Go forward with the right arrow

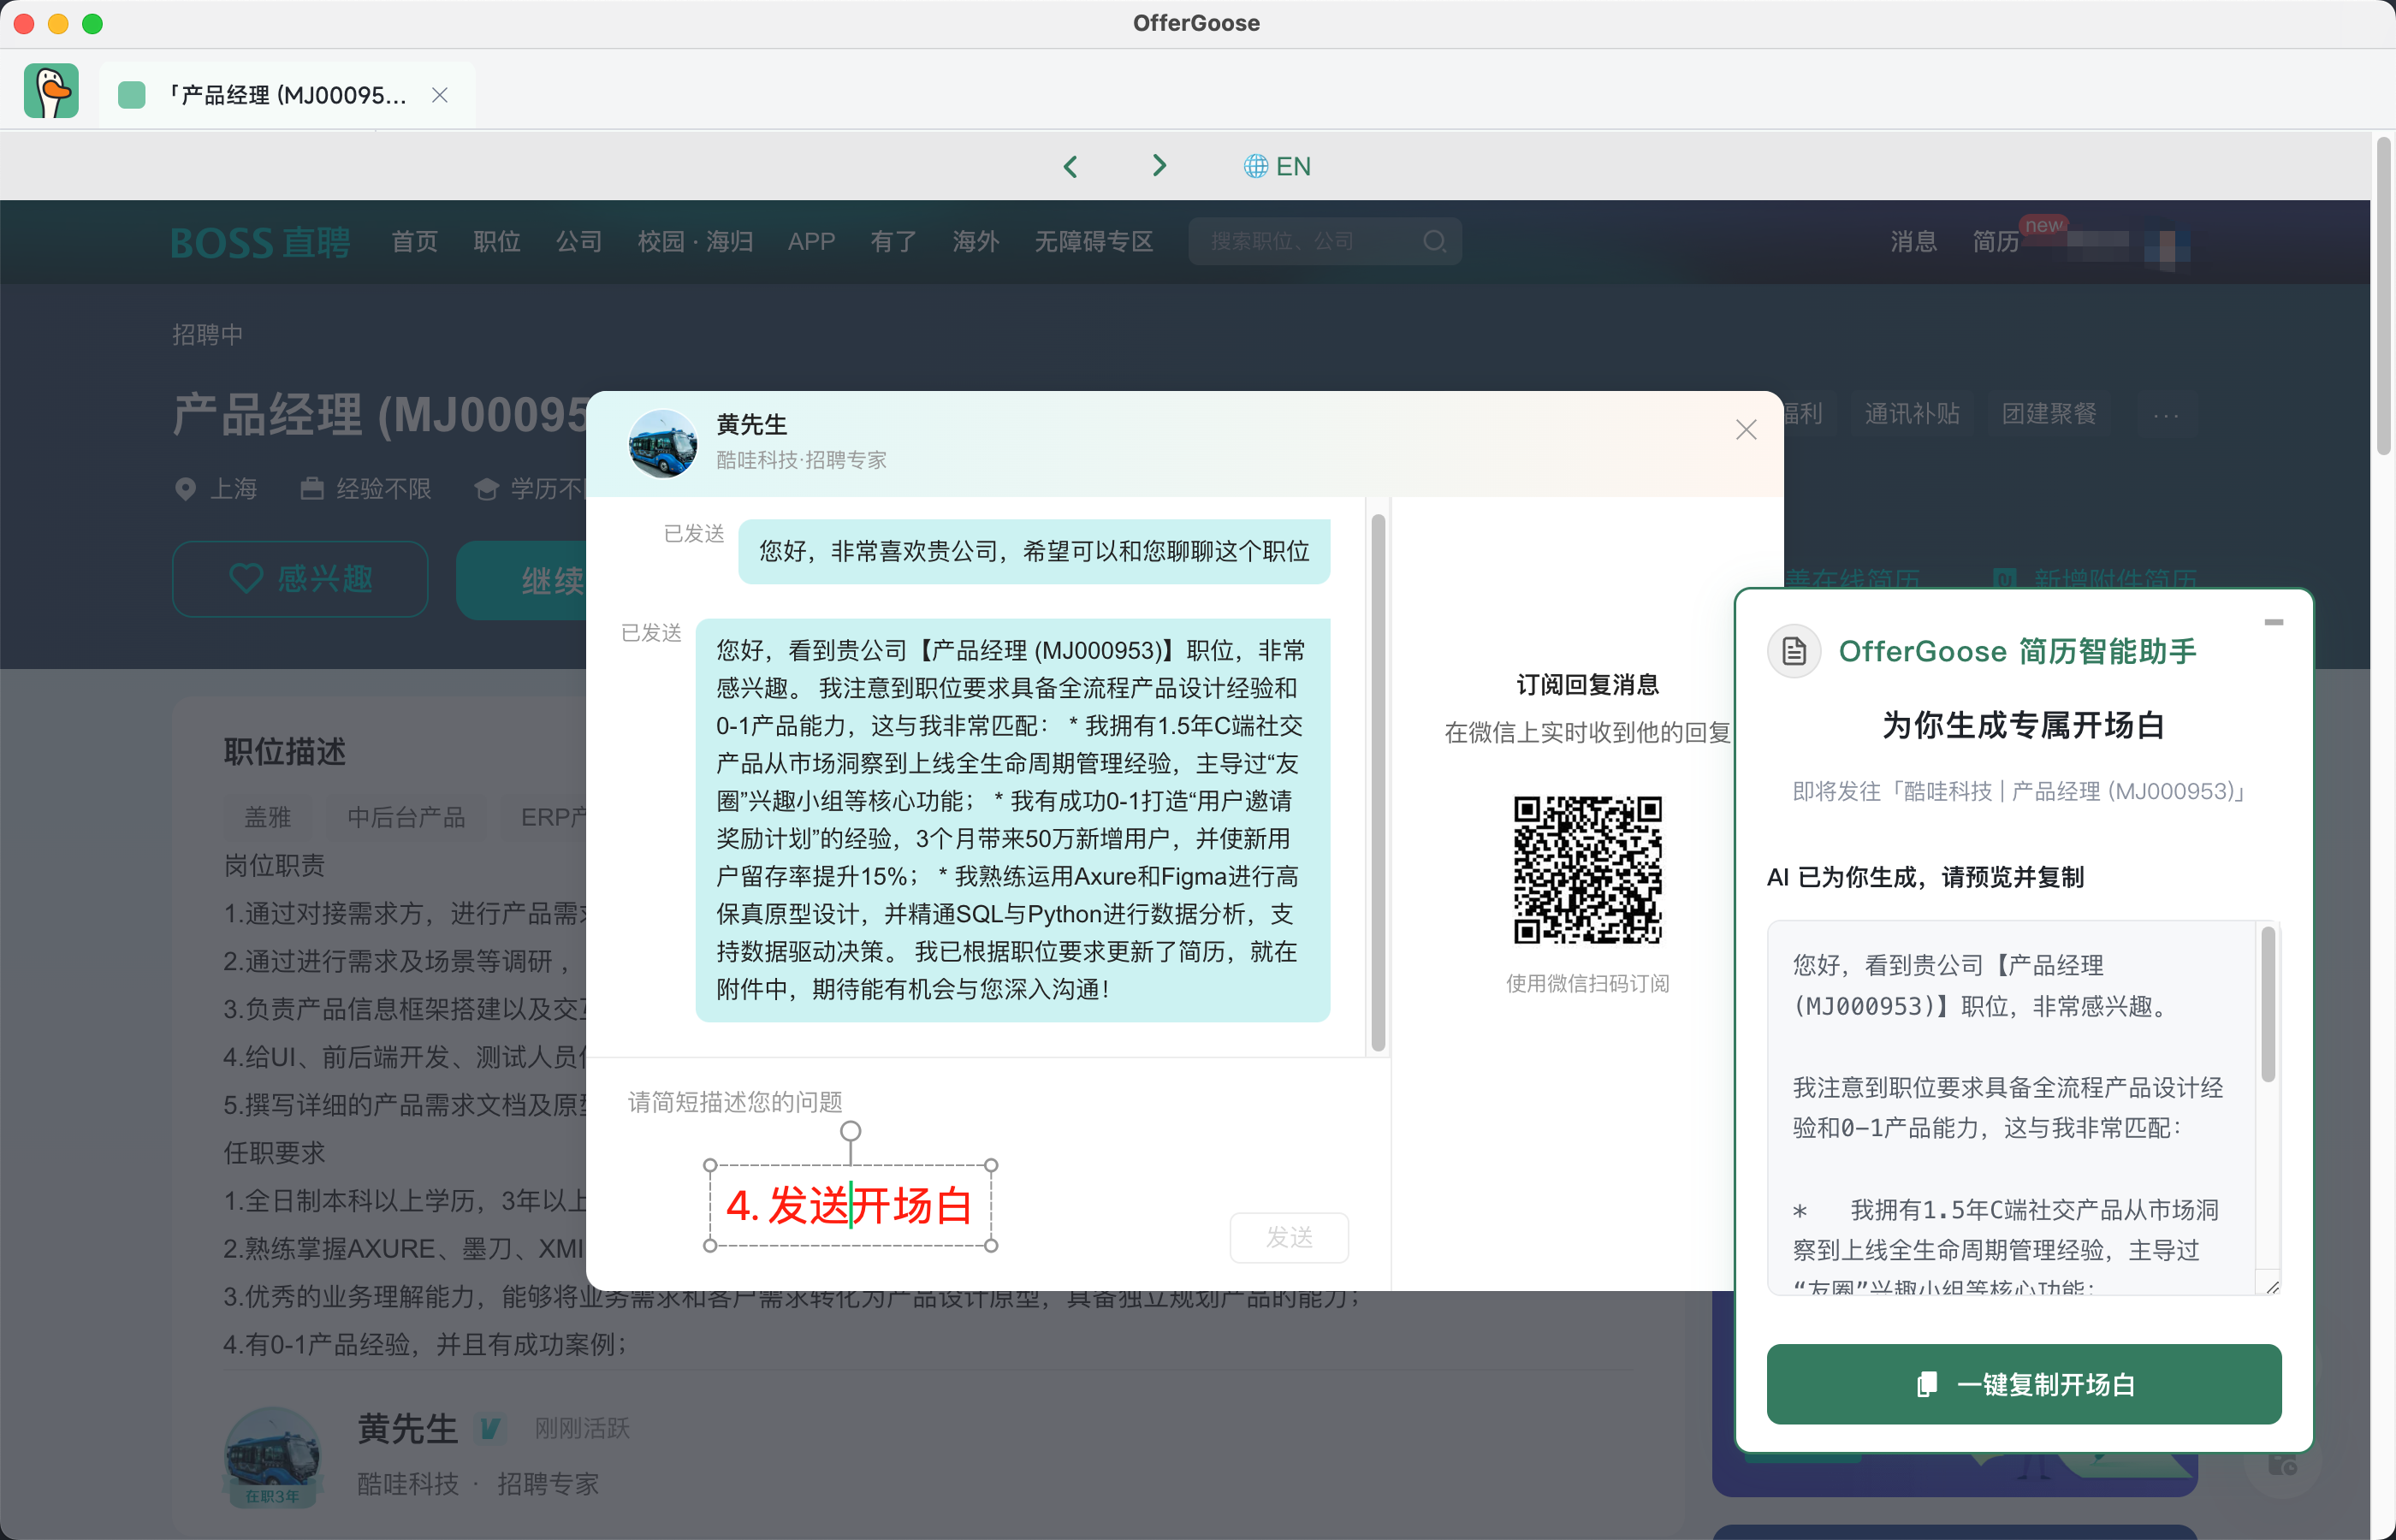pyautogui.click(x=1159, y=166)
